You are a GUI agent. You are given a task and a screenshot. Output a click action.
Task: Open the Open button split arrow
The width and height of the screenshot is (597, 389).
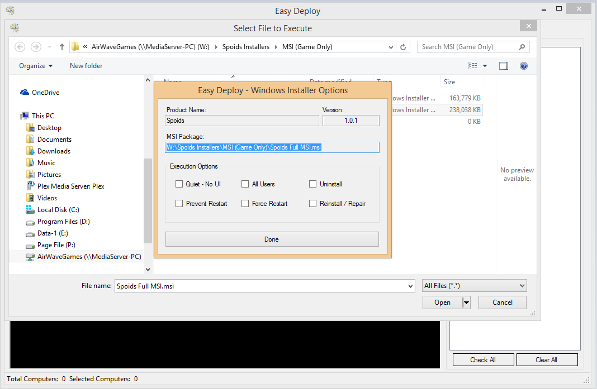[466, 302]
